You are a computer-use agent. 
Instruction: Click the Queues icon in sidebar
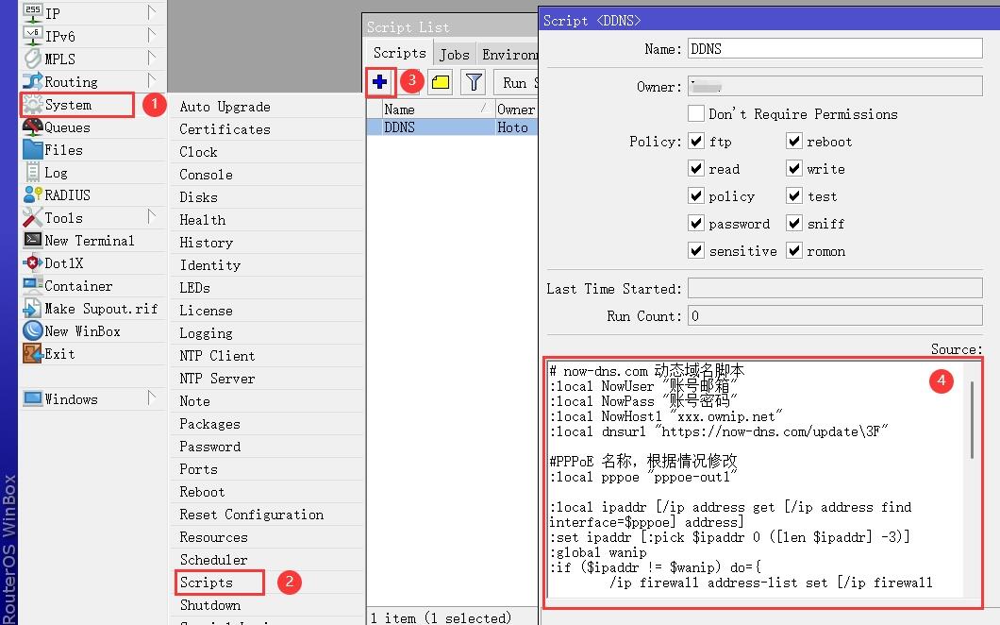(32, 127)
